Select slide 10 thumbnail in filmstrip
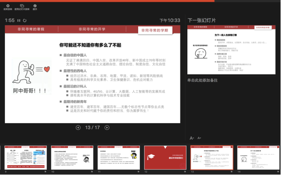This screenshot has width=281, height=175. pyautogui.click(x=72, y=158)
